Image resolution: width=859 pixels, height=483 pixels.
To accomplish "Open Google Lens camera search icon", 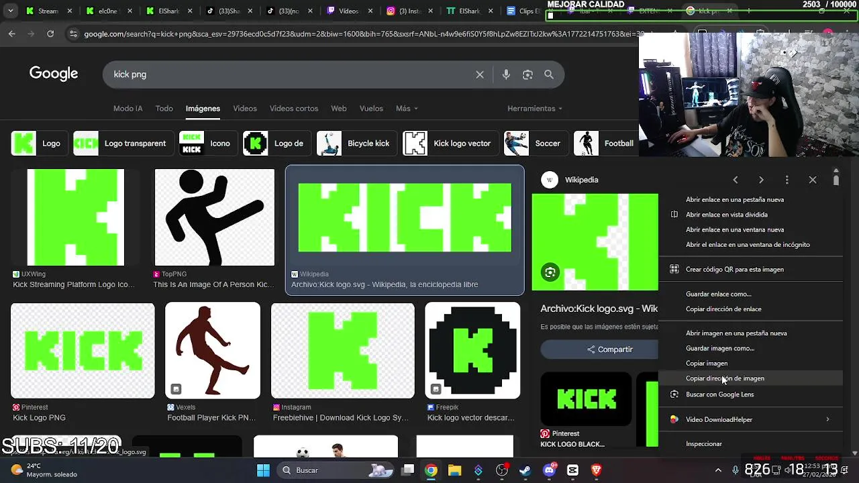I will click(527, 74).
